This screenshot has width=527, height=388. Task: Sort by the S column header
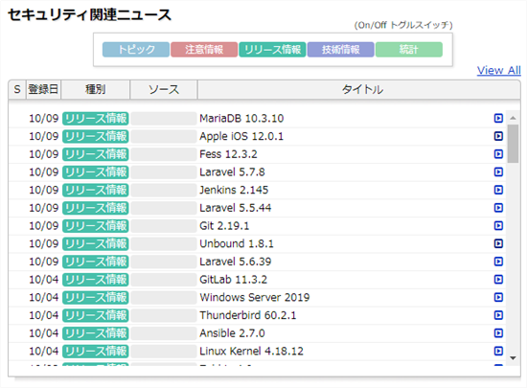pos(17,90)
